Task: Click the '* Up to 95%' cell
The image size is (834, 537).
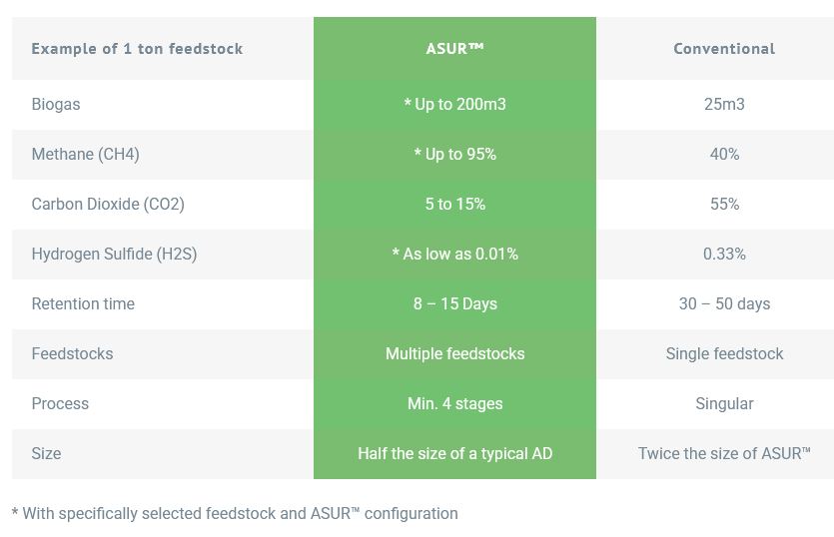Action: (x=454, y=154)
